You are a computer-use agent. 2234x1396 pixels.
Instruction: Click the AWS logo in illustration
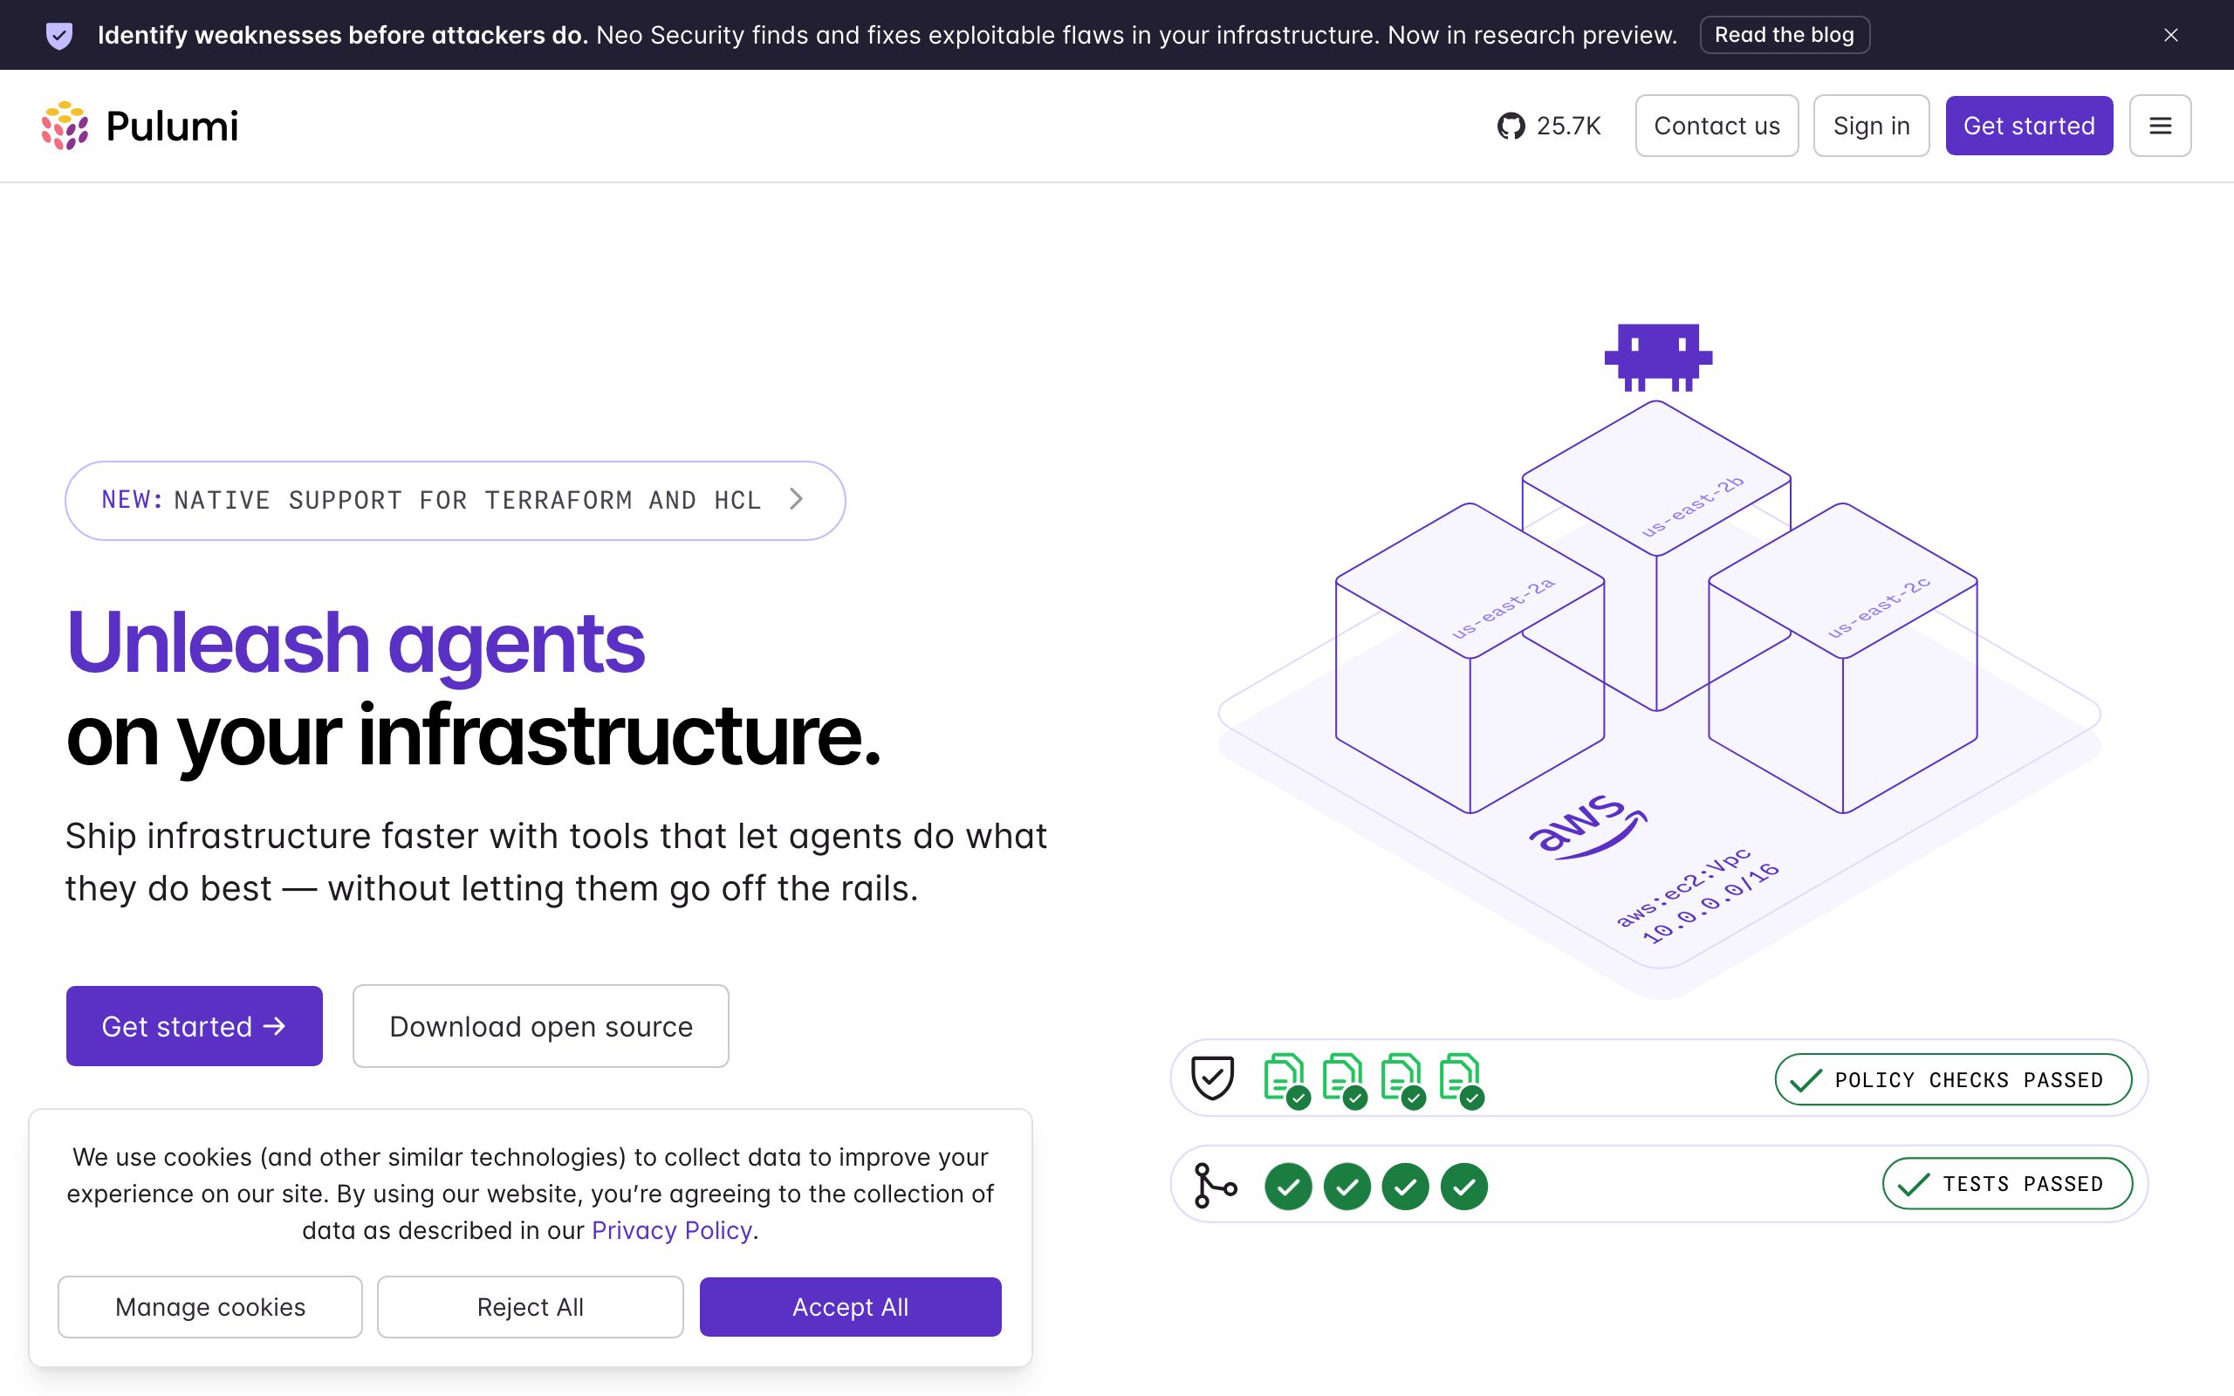click(1586, 825)
